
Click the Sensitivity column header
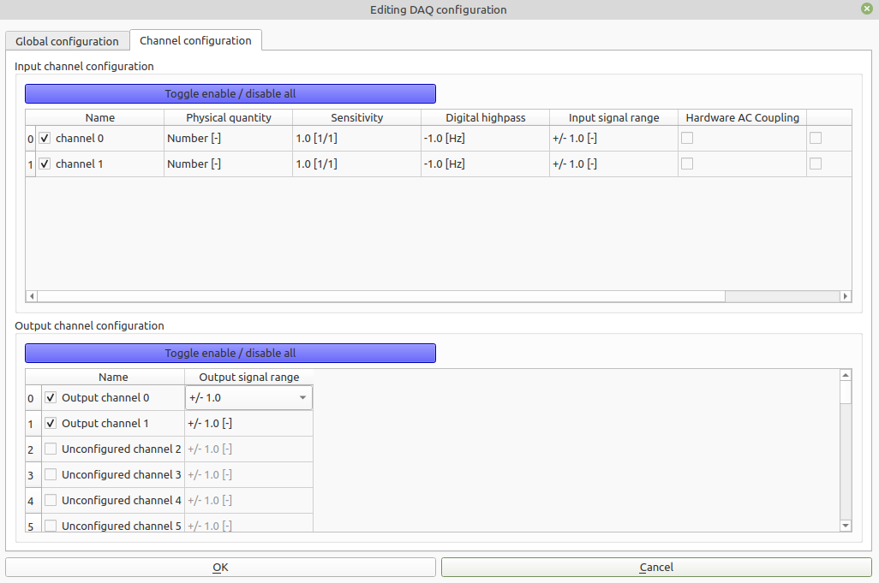tap(356, 117)
